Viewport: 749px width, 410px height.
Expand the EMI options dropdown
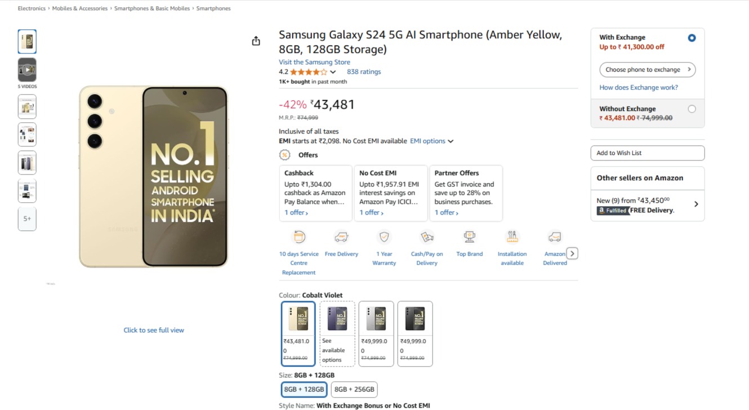(x=431, y=141)
